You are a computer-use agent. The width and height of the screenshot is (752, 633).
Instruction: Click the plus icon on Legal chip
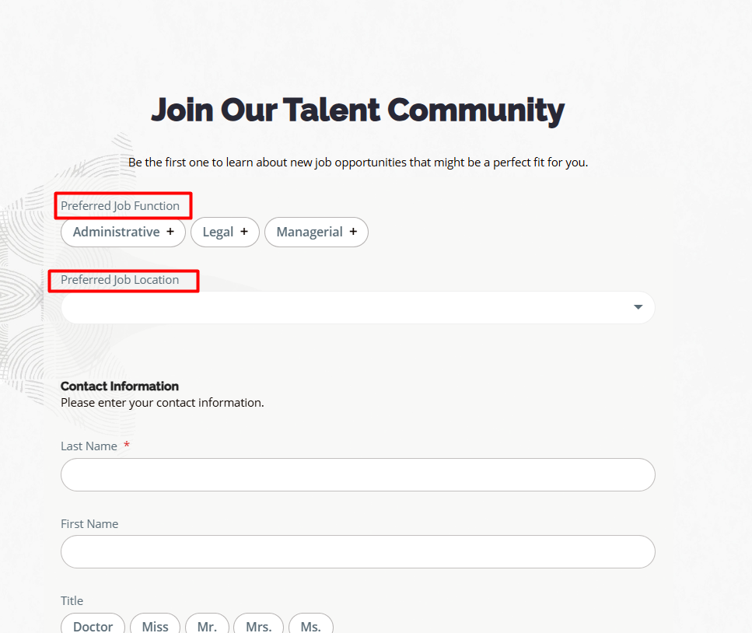point(244,232)
